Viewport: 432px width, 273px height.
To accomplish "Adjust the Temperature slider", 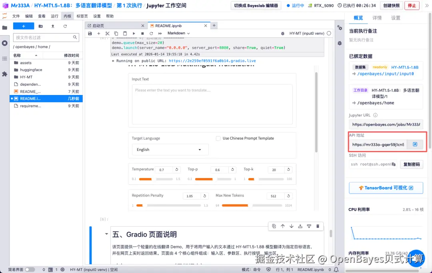I will [156, 179].
